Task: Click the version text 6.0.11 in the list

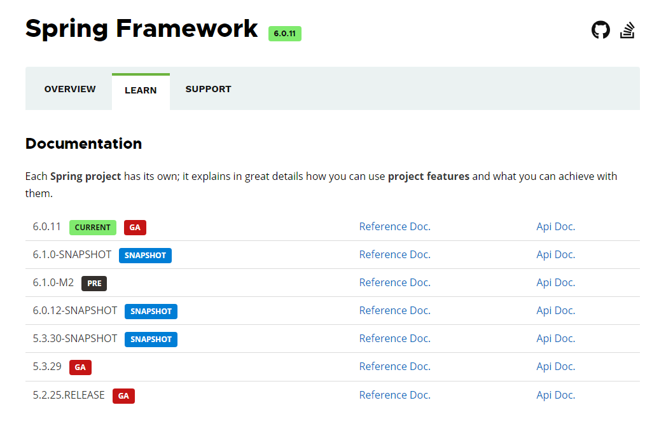Action: tap(46, 227)
